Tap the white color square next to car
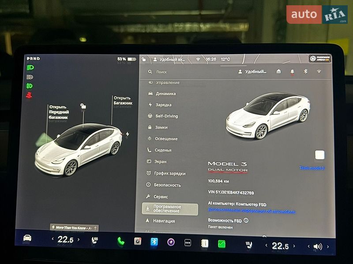The height and width of the screenshot is (264, 353). pos(319,155)
